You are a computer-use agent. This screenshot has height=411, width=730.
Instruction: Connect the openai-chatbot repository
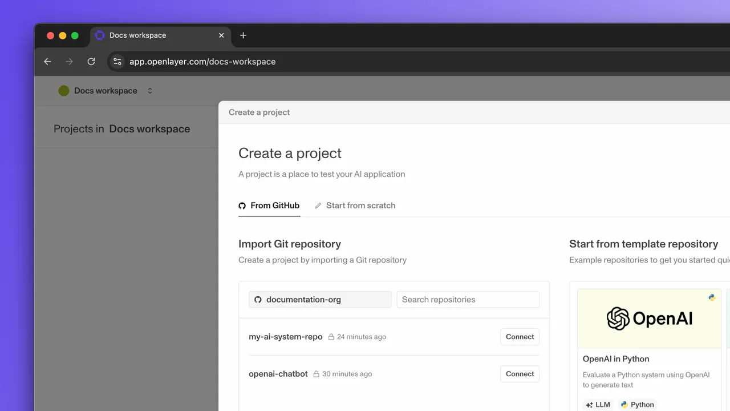(520, 374)
